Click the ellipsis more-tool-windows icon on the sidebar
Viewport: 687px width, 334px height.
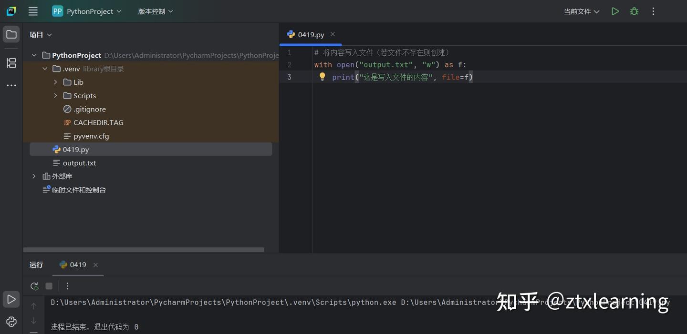tap(11, 85)
